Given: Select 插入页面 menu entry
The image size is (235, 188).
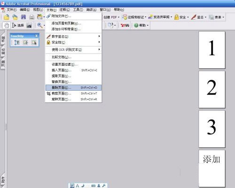Looking at the screenshot, I should (73, 70).
